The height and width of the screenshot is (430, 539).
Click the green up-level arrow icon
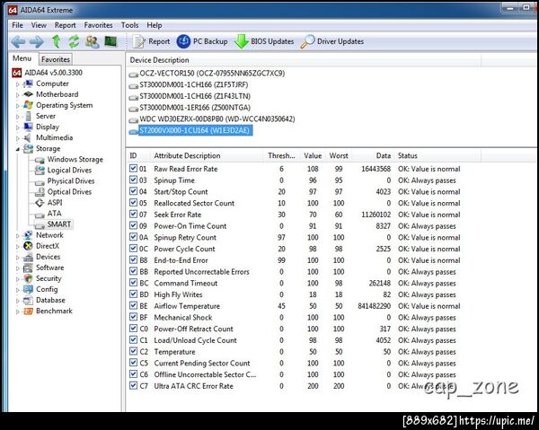point(57,41)
